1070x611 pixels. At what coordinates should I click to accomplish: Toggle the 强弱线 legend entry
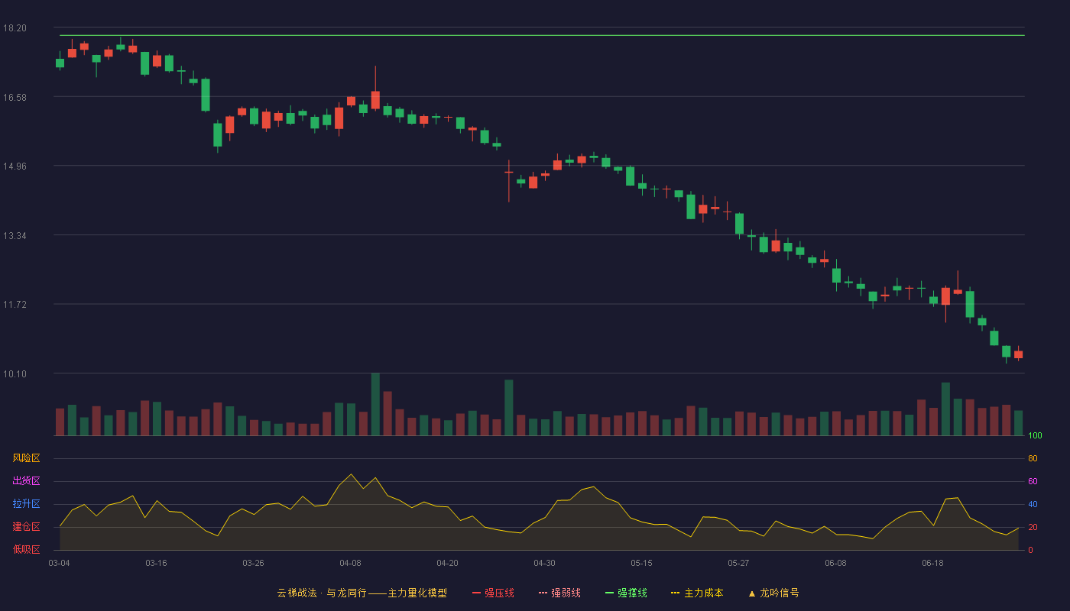[x=559, y=593]
